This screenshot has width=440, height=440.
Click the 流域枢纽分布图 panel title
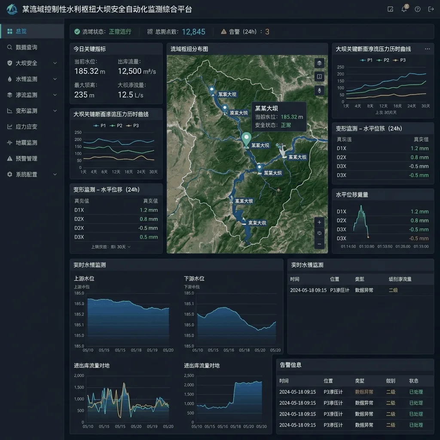pyautogui.click(x=189, y=49)
